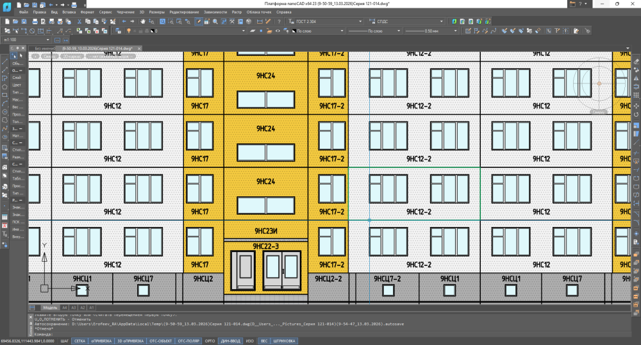Click the Save icon in quick access bar
The image size is (641, 345).
point(35,4)
